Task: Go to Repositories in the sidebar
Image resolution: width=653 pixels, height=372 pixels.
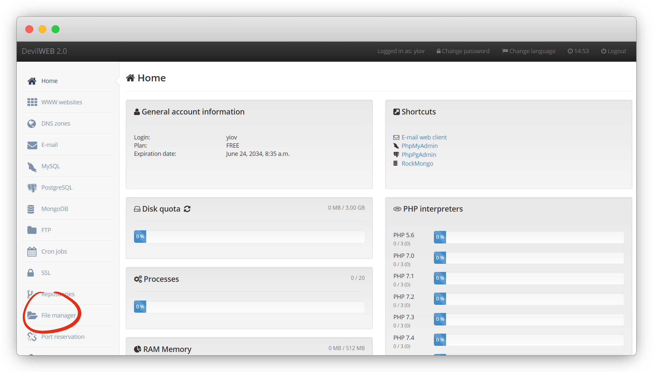Action: pos(58,294)
